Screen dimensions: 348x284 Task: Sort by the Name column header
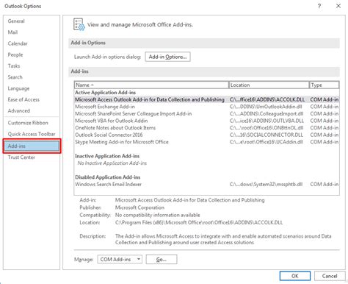tap(151, 85)
